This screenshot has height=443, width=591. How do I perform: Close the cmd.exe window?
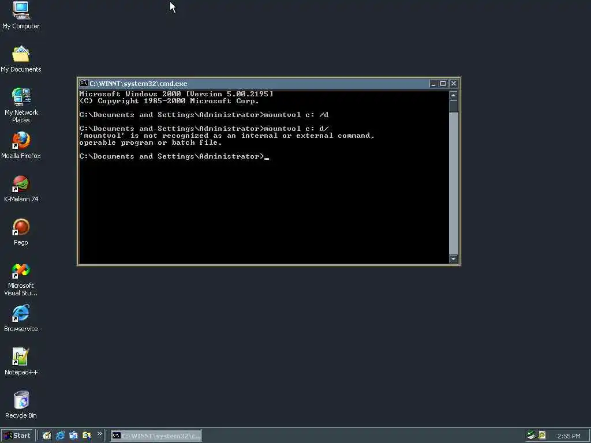point(454,84)
